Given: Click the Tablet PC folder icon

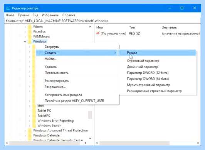Looking at the screenshot, I should pyautogui.click(x=34, y=111).
